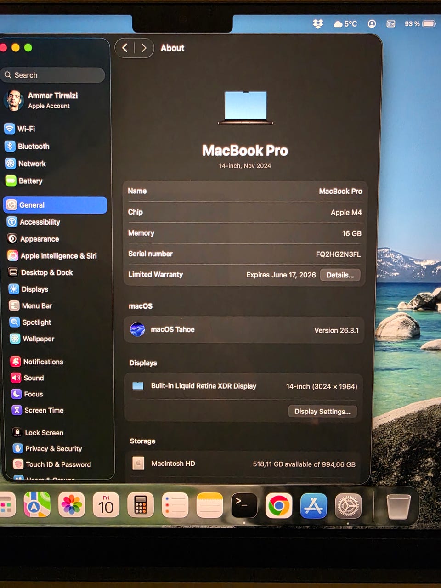Click the 93% battery indicator

point(420,23)
